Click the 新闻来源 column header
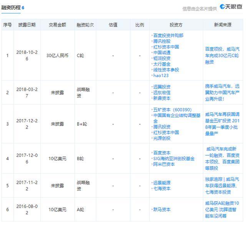 [223, 25]
